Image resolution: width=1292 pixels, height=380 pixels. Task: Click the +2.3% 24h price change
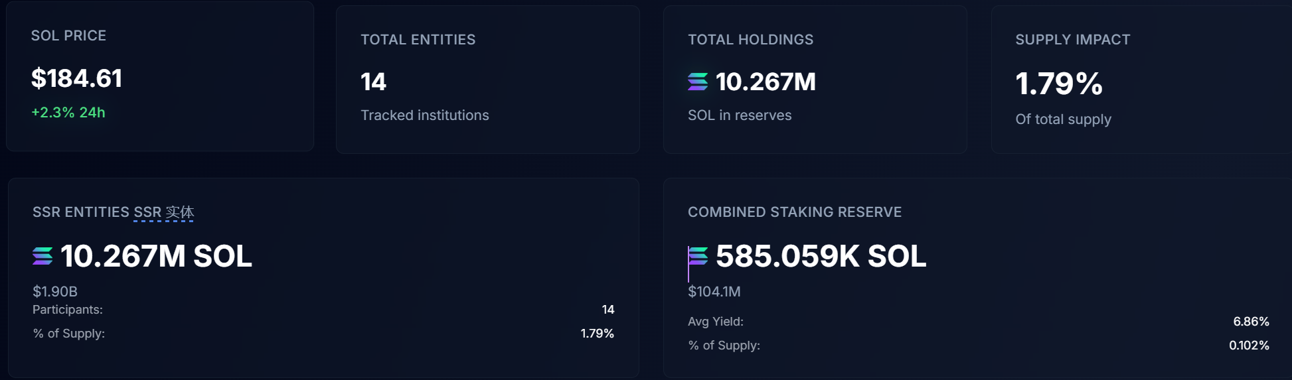click(x=68, y=113)
